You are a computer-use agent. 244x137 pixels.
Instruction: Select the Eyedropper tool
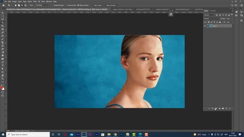(3, 32)
